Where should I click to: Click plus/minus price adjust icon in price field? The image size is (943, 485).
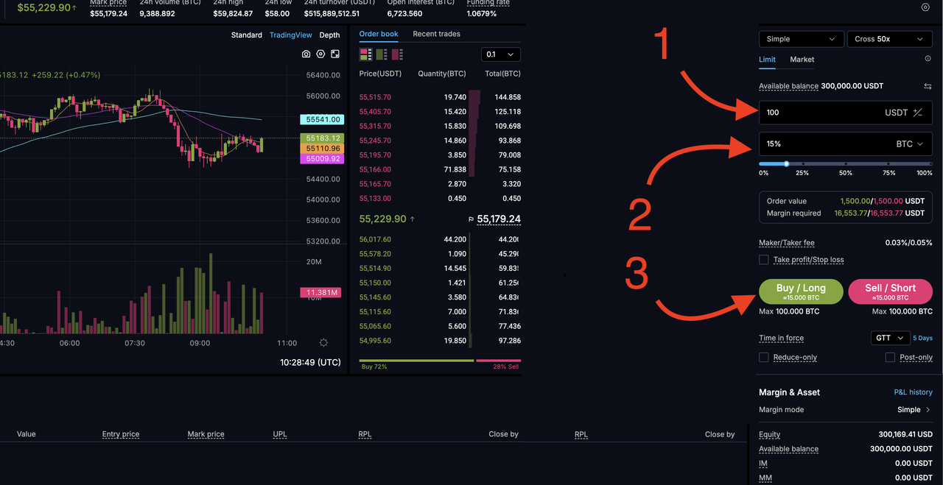click(x=918, y=113)
